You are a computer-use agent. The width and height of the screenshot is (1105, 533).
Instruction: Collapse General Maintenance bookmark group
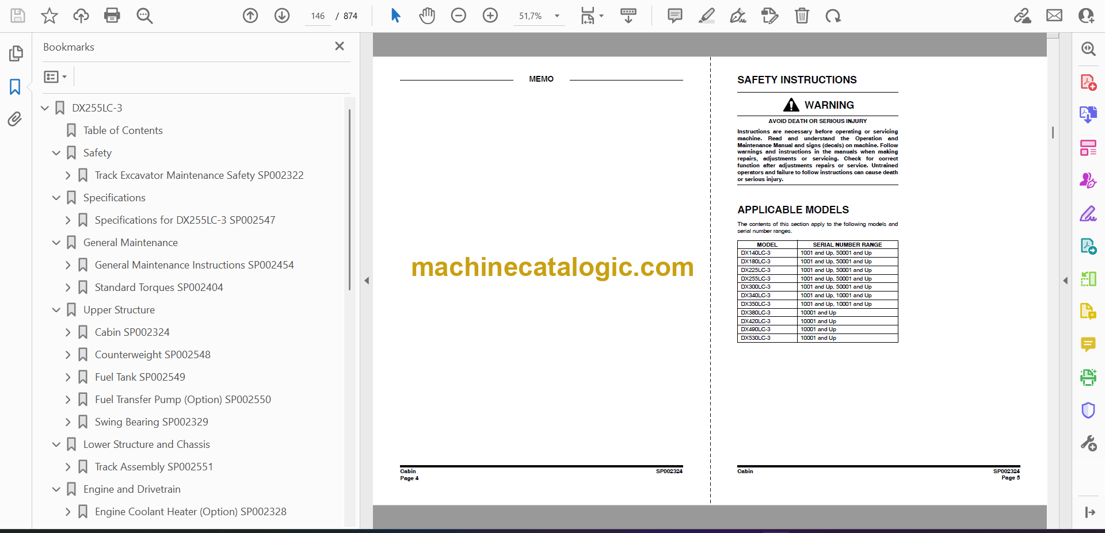tap(56, 243)
